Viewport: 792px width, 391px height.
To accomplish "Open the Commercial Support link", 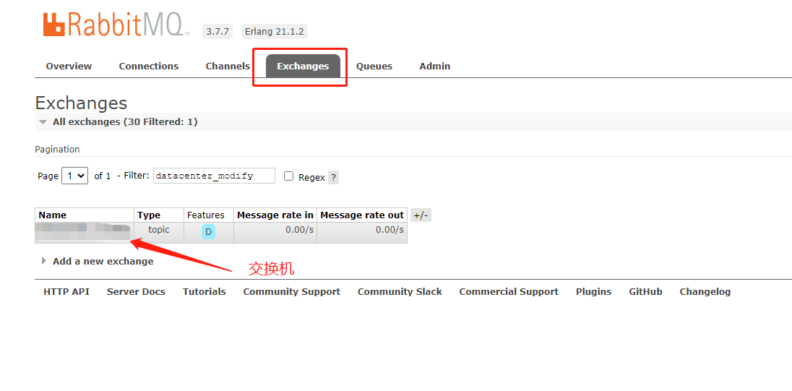I will [509, 291].
